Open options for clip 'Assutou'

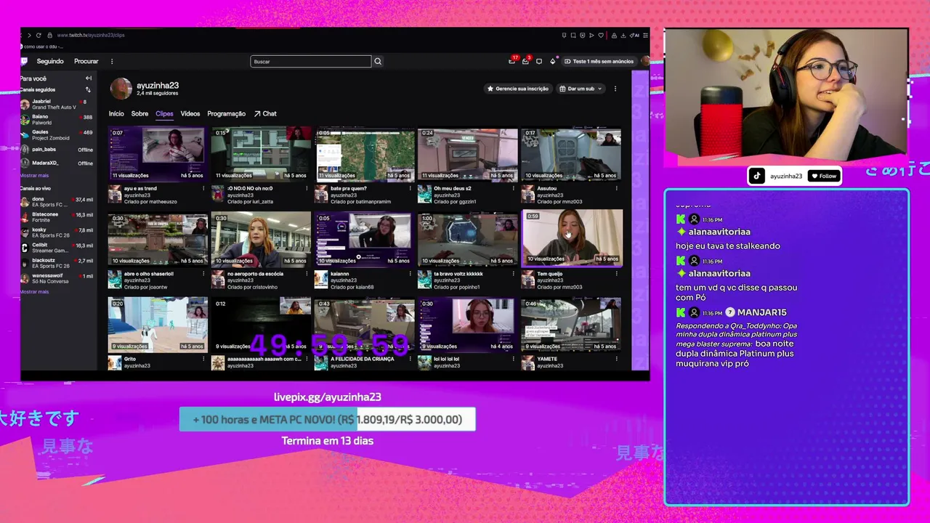tap(617, 189)
